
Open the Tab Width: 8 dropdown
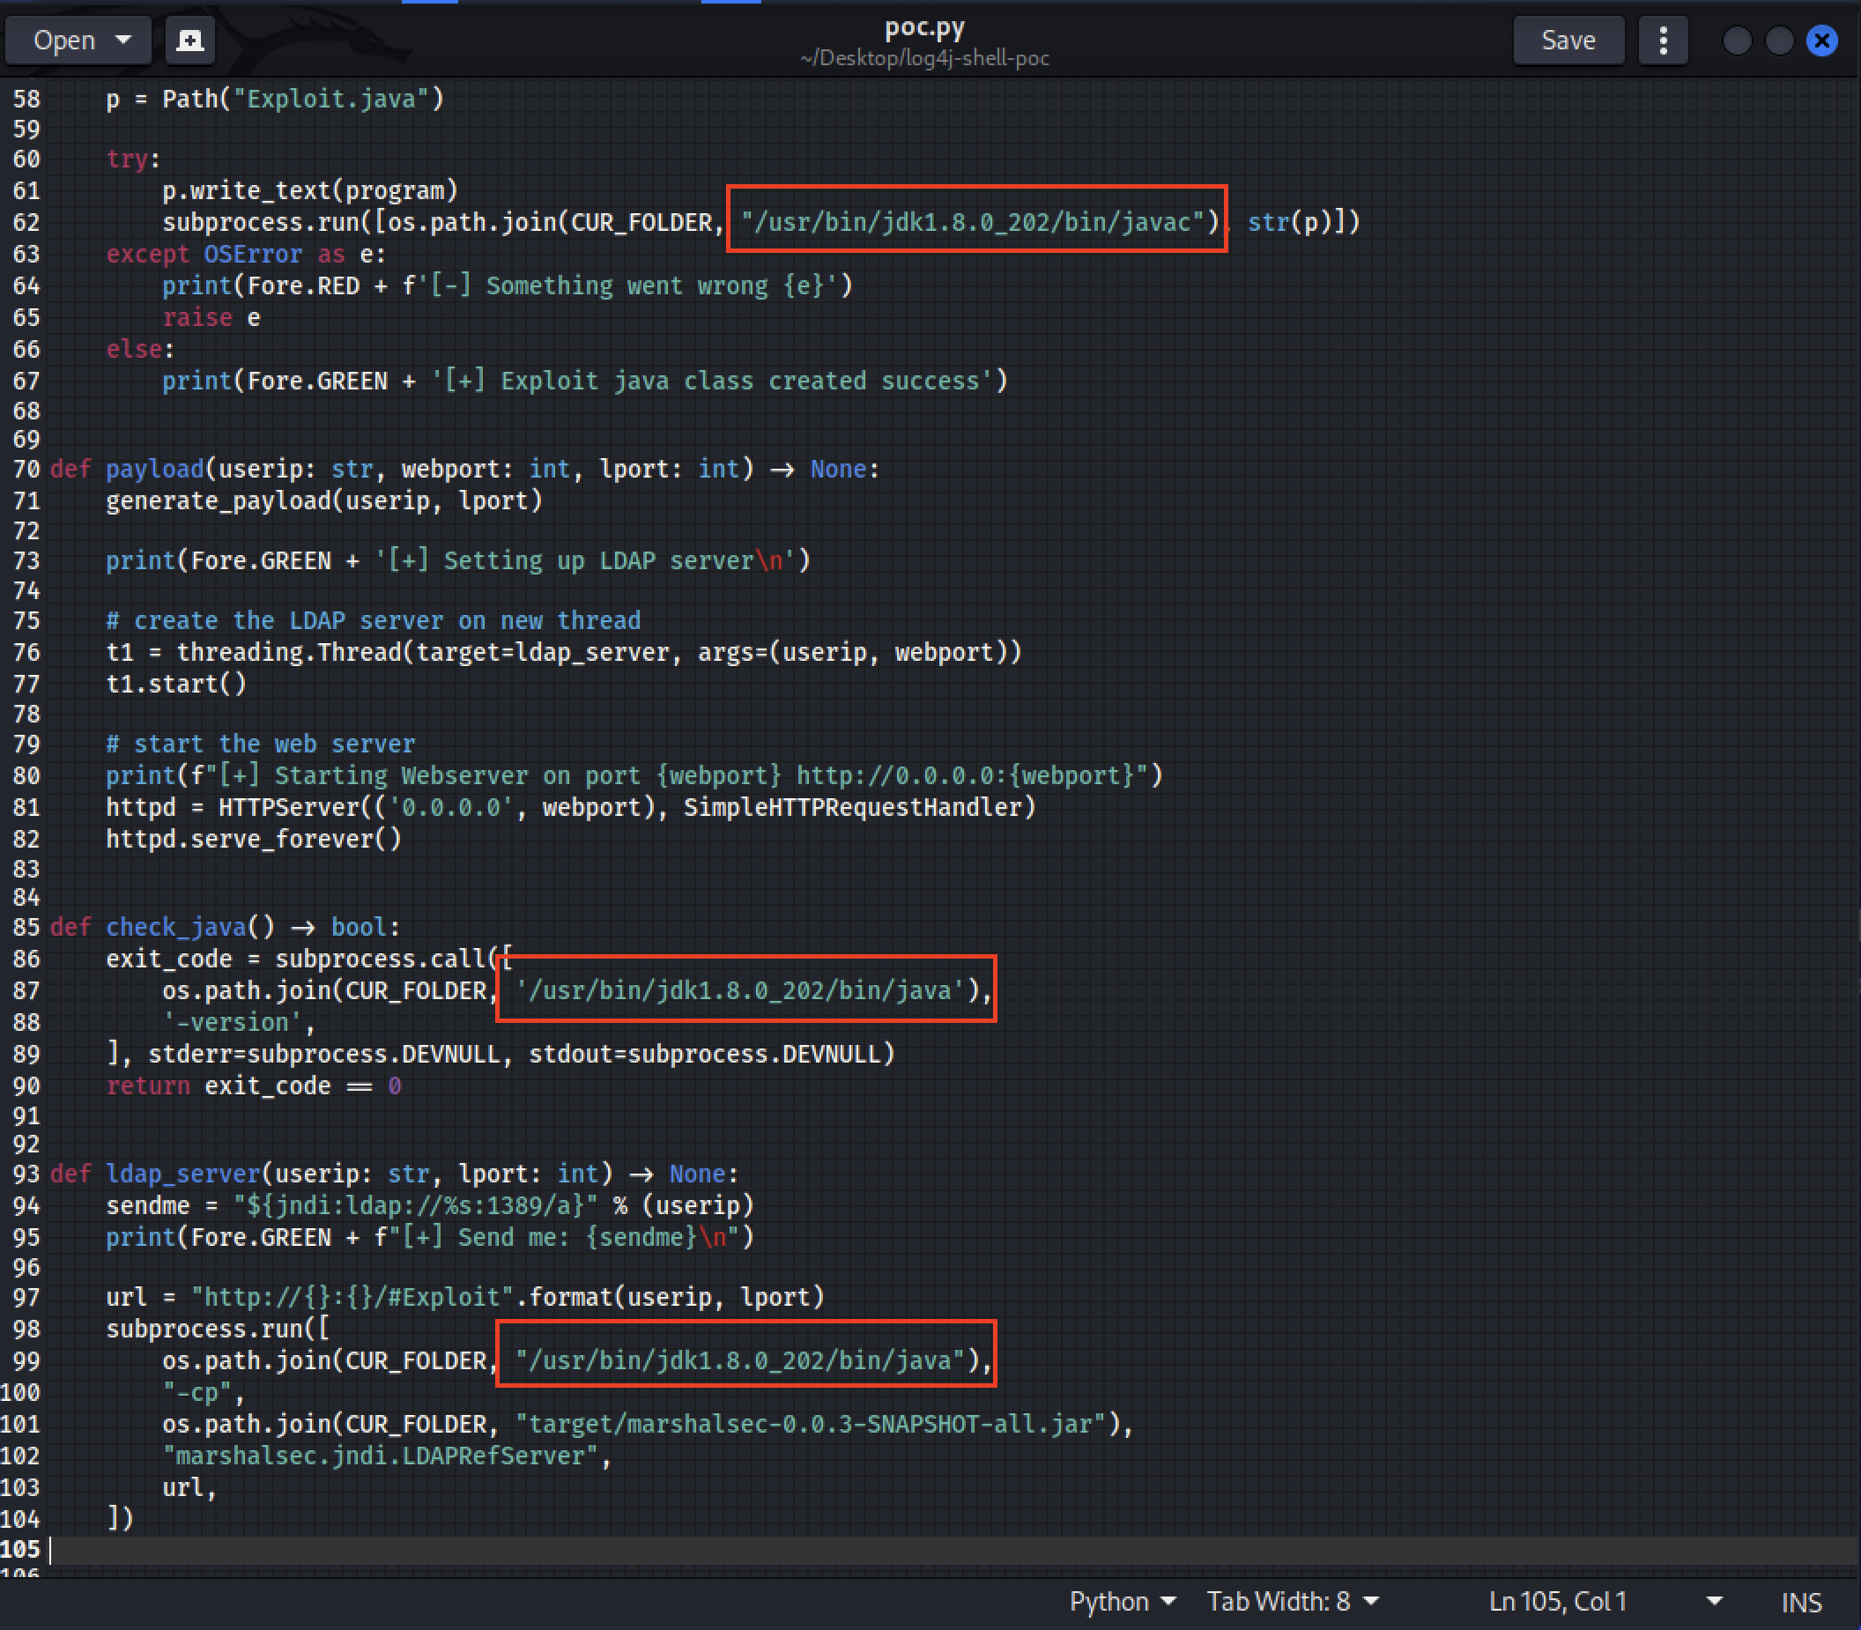point(1292,1601)
